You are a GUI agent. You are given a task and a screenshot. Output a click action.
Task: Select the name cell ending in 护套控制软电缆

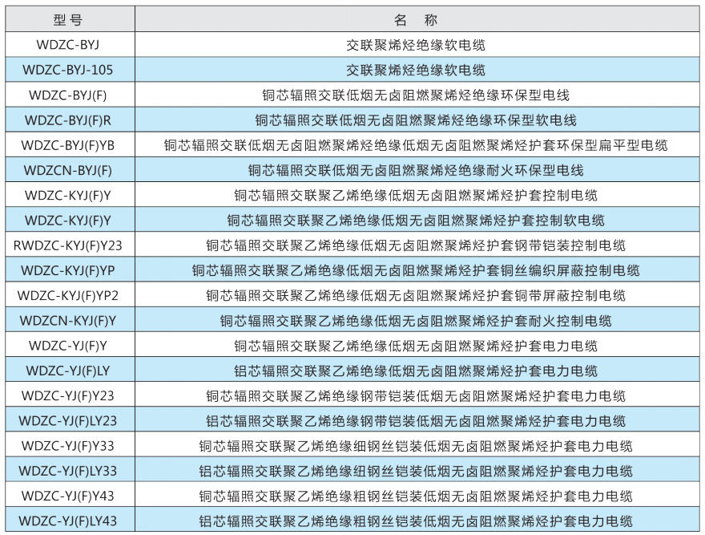click(416, 221)
